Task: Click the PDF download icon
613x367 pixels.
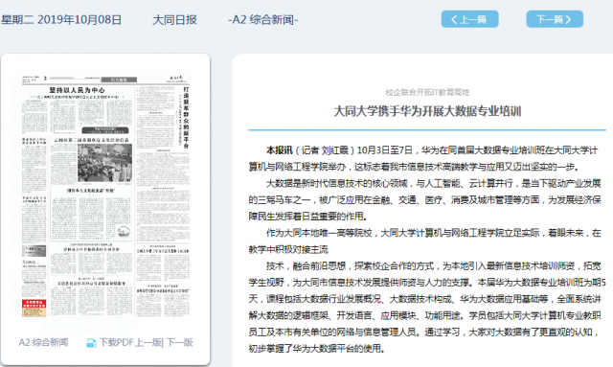Action: click(x=91, y=343)
